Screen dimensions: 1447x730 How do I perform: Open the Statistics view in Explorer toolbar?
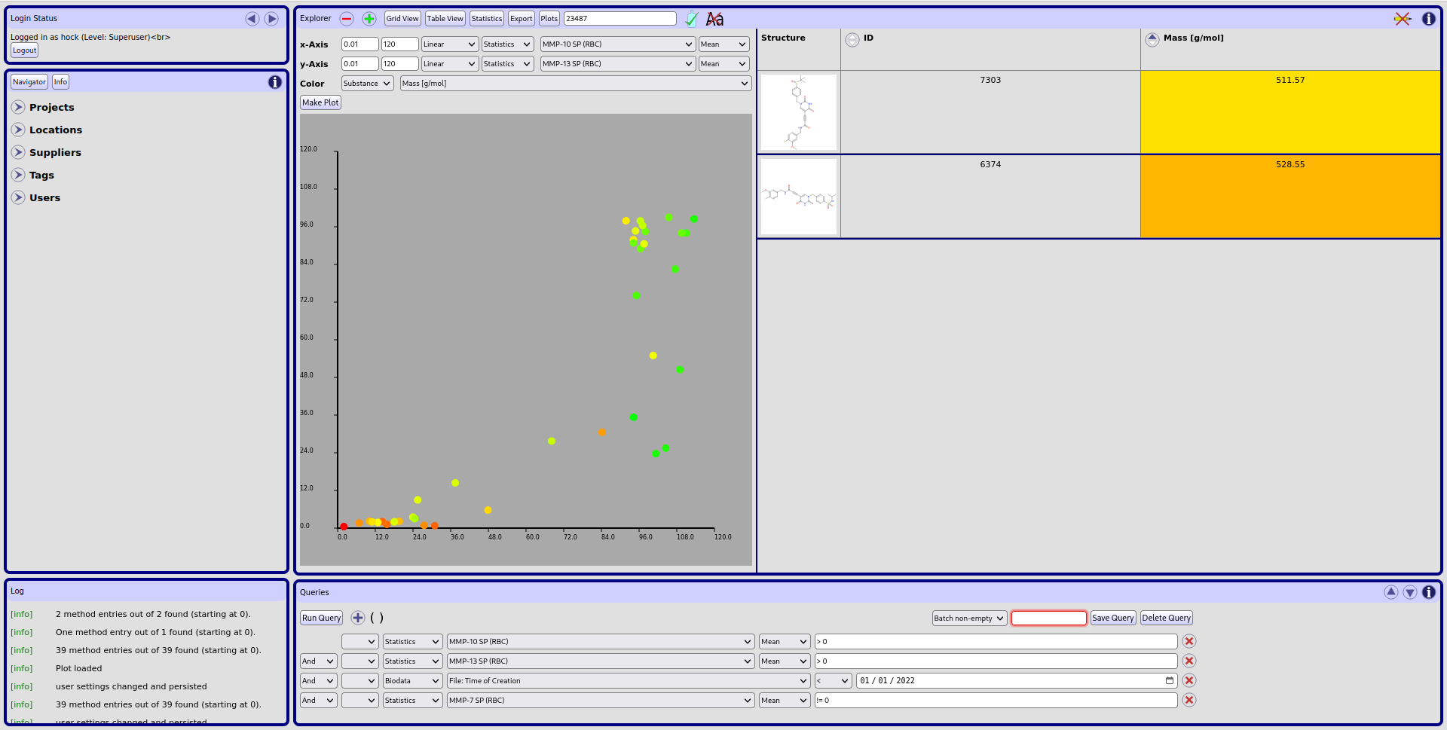click(x=487, y=19)
